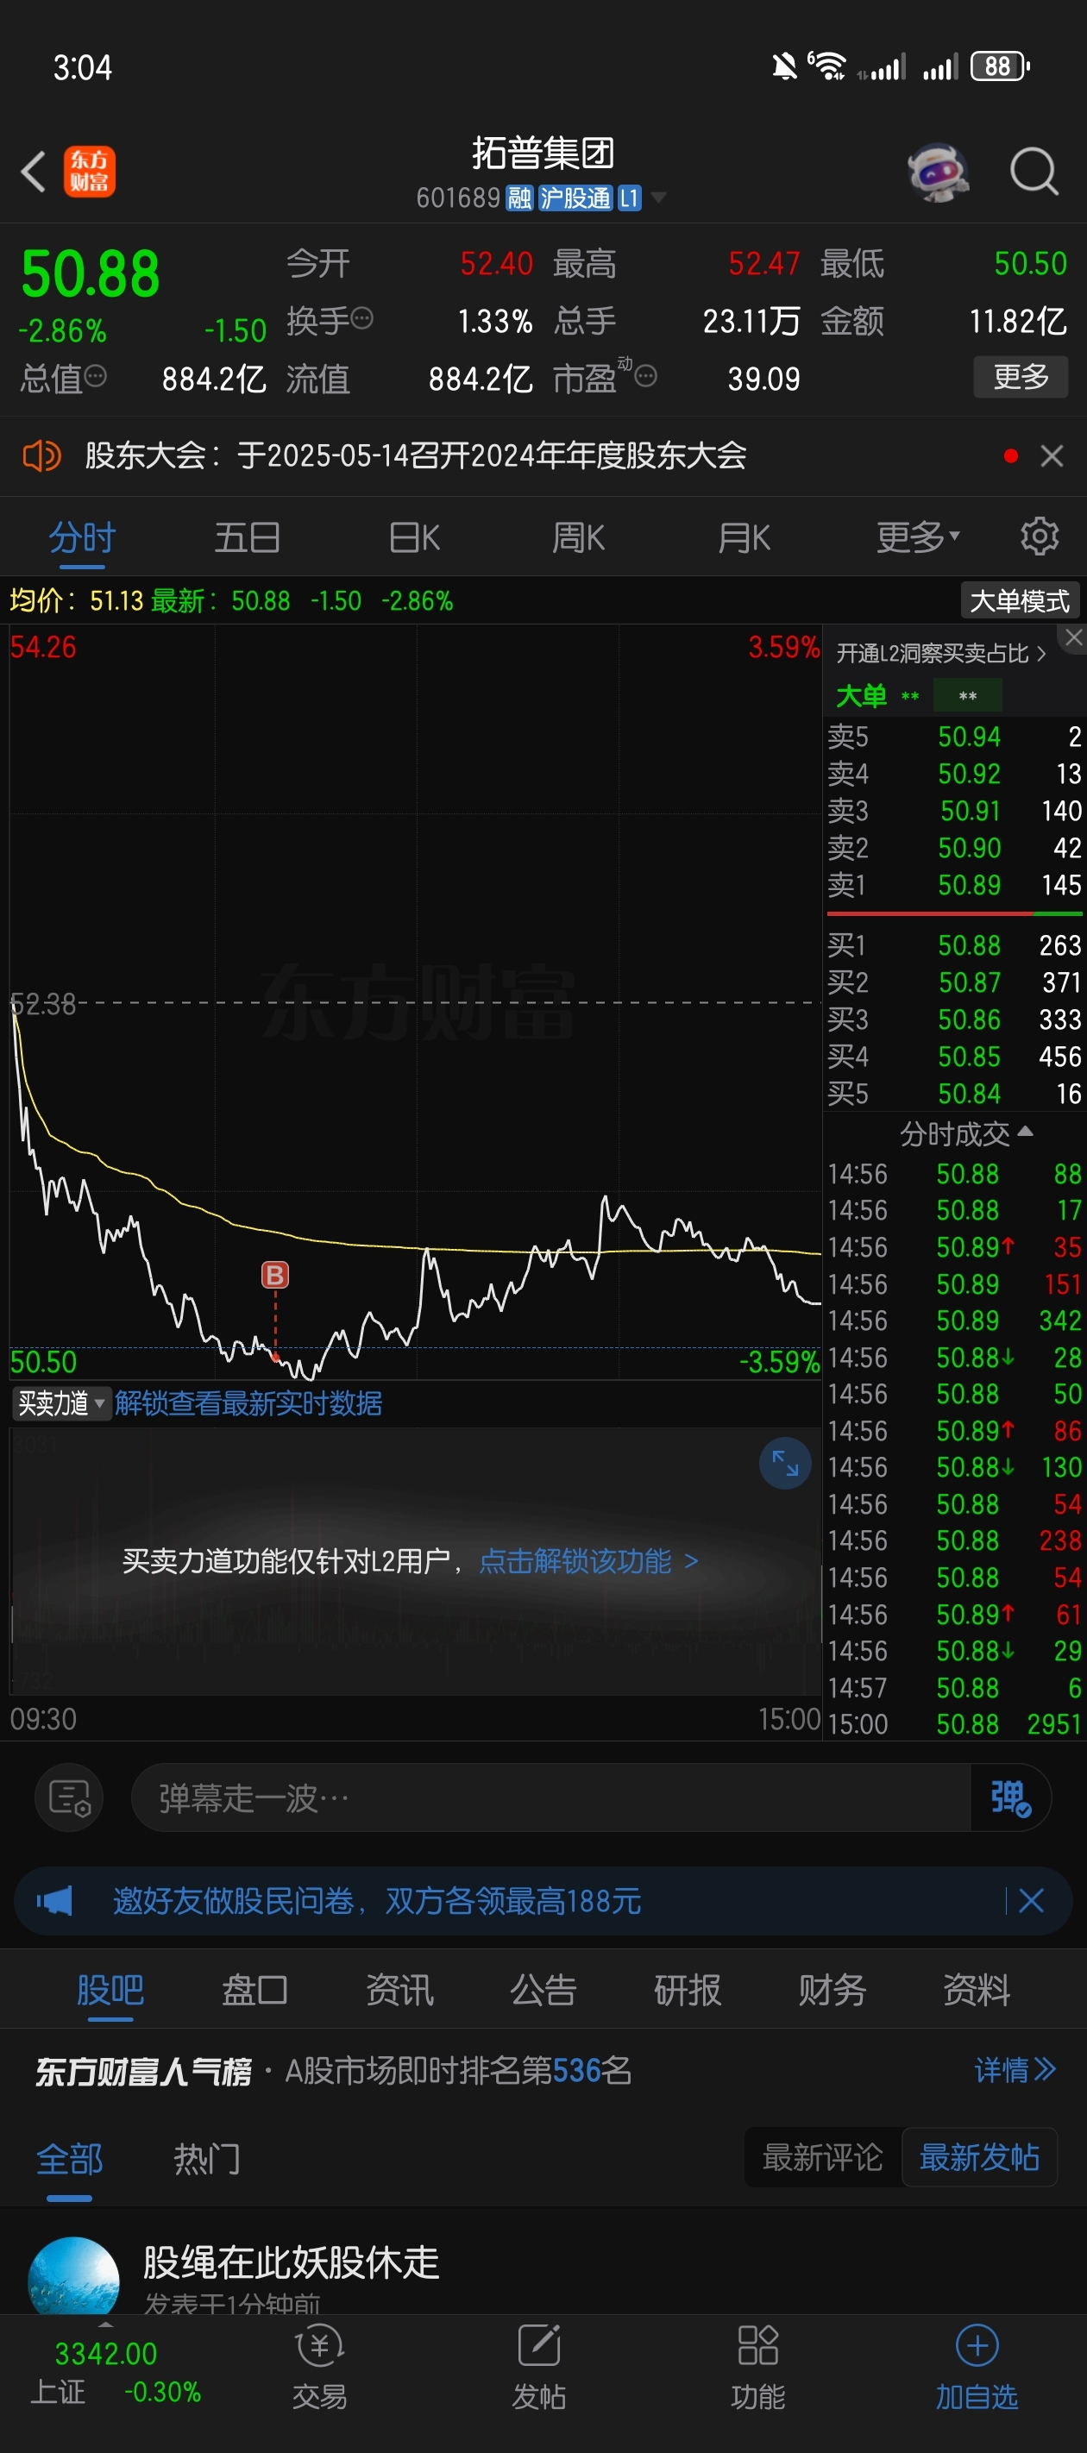Viewport: 1087px width, 2453px height.
Task: Sort by 最新评论
Action: pos(823,2157)
